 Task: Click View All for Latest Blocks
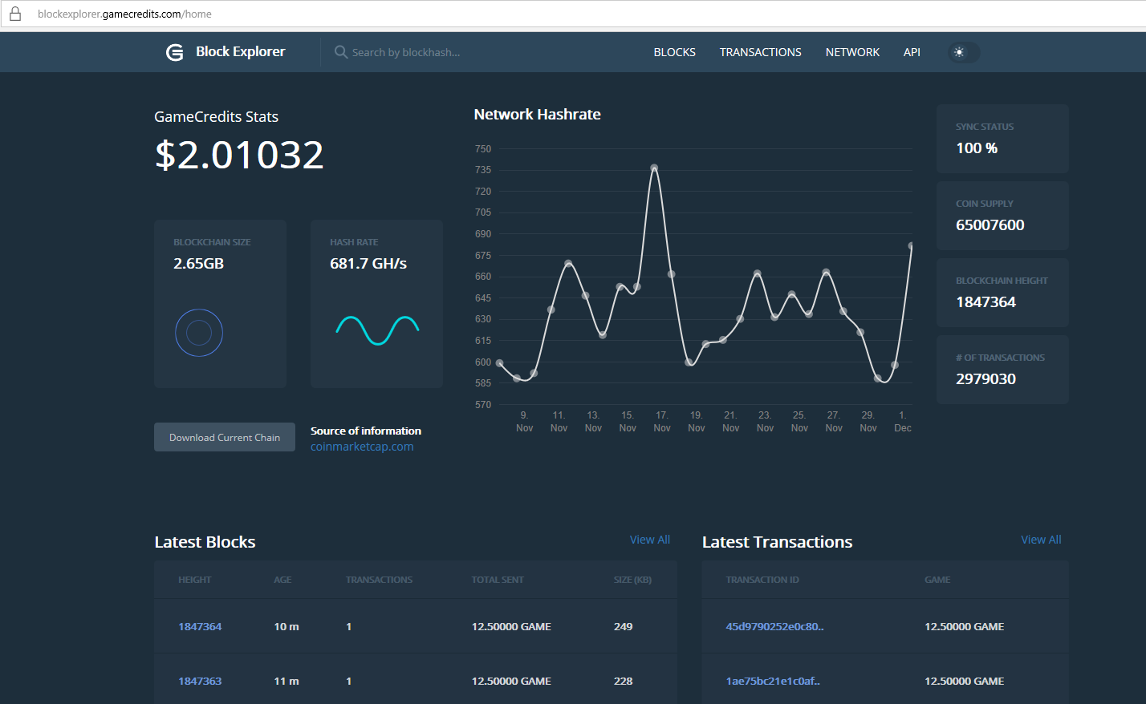[x=650, y=540]
